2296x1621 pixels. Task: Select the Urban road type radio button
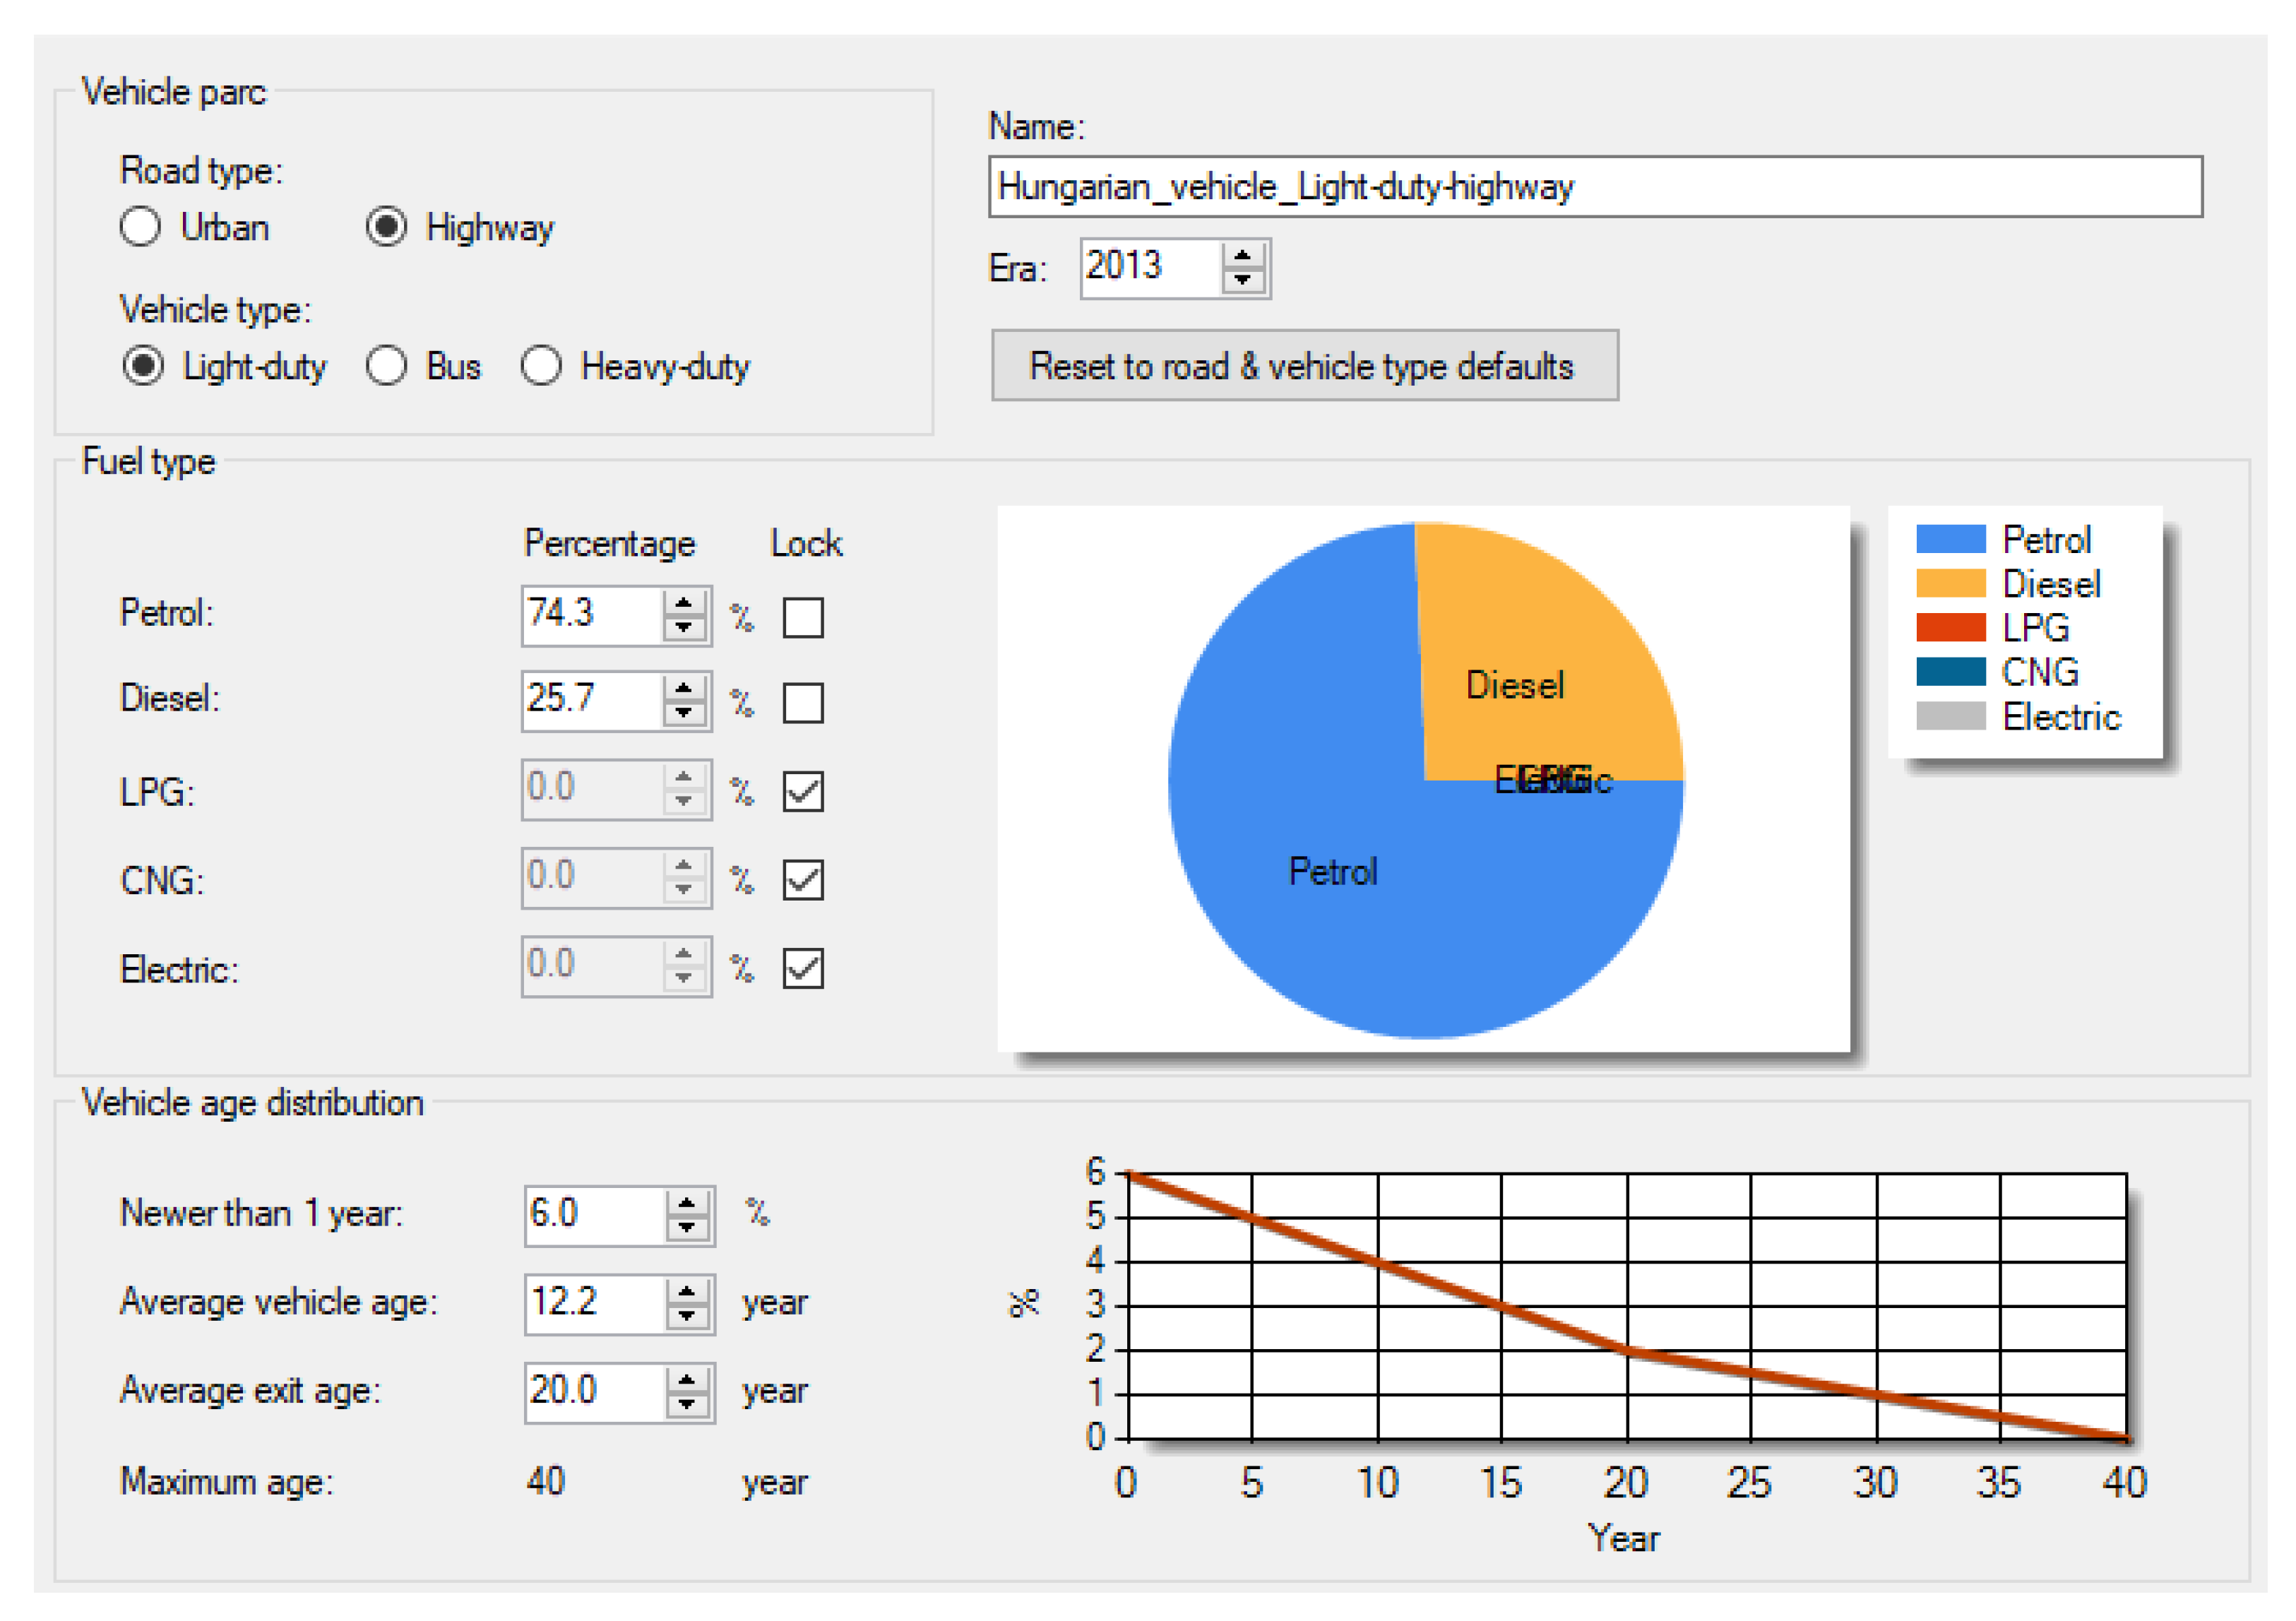[x=140, y=227]
